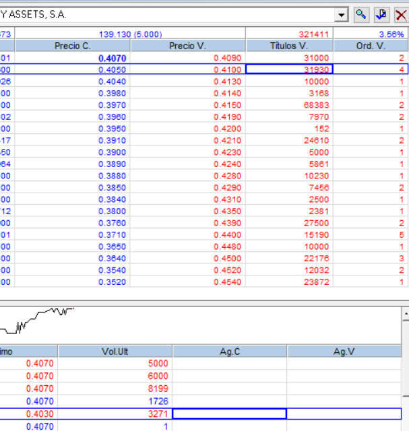The width and height of the screenshot is (409, 431).
Task: Click the intraday price chart line
Action: pyautogui.click(x=37, y=321)
